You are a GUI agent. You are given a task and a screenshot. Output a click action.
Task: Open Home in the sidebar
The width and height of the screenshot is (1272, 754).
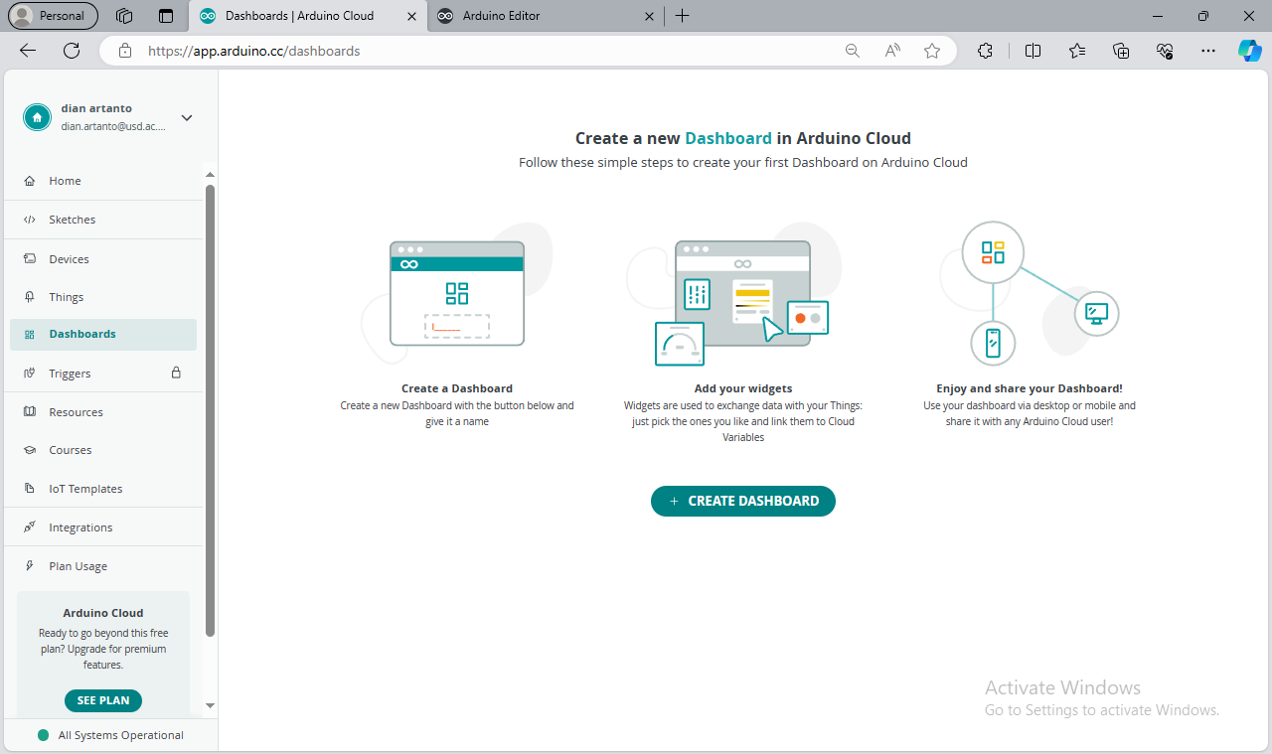pos(103,181)
